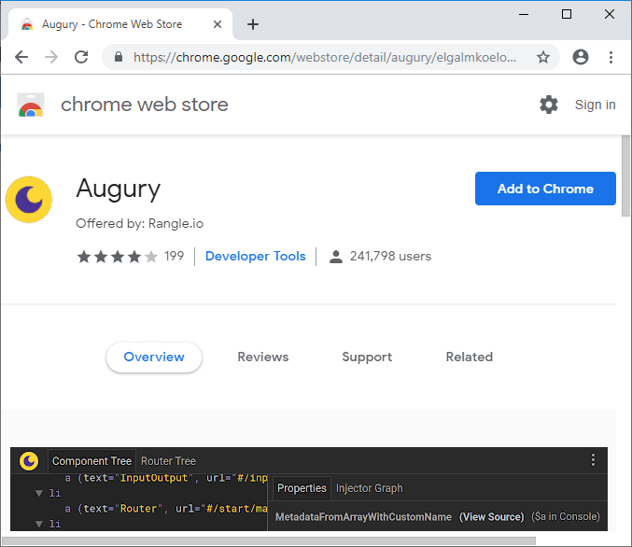Click the browser forward arrow
632x547 pixels.
[51, 57]
